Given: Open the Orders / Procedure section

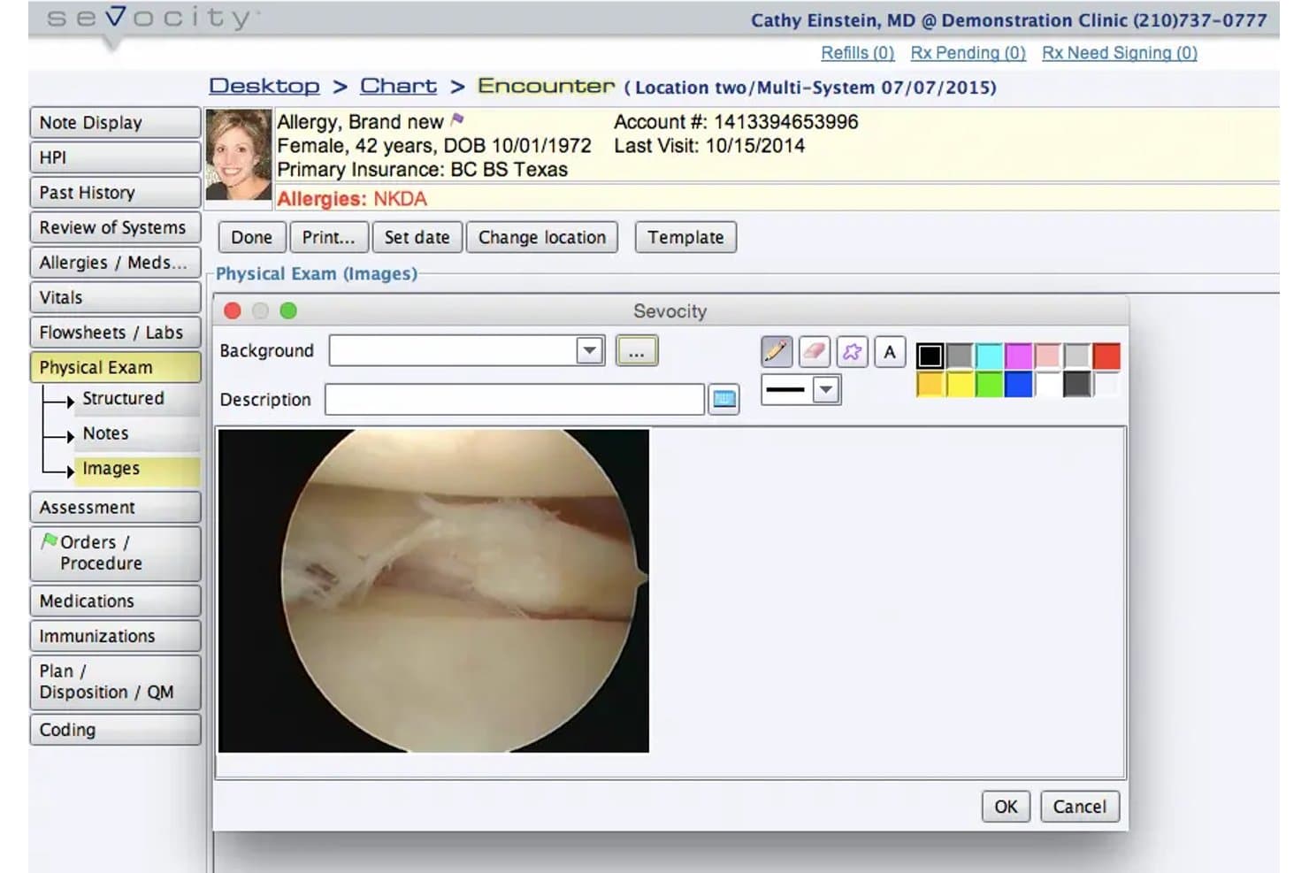Looking at the screenshot, I should pyautogui.click(x=115, y=553).
